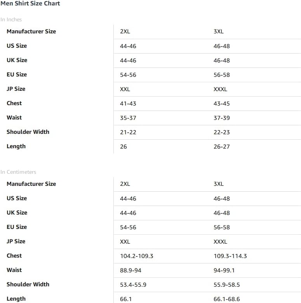Click the Men Shirt Size Chart title

pyautogui.click(x=30, y=3)
